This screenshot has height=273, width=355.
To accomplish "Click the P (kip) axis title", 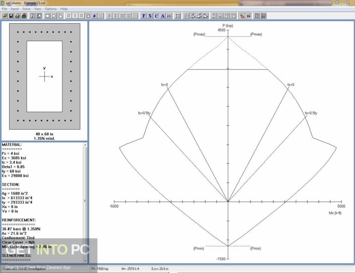I will [228, 26].
